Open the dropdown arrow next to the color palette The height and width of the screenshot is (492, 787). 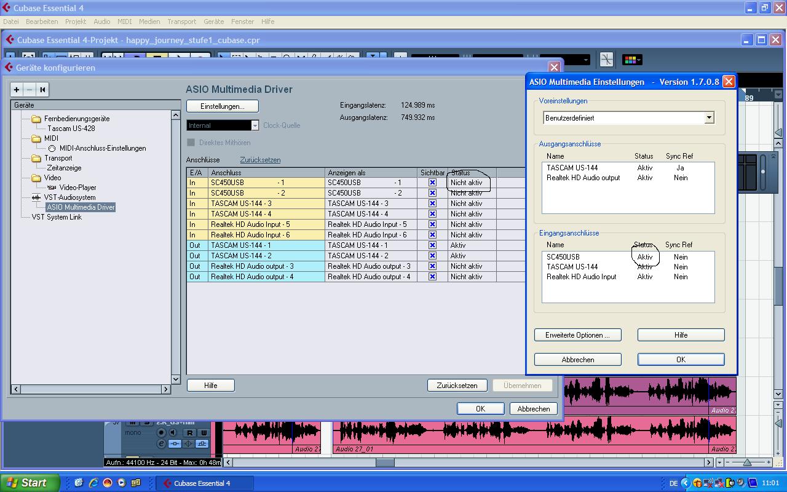(x=639, y=60)
